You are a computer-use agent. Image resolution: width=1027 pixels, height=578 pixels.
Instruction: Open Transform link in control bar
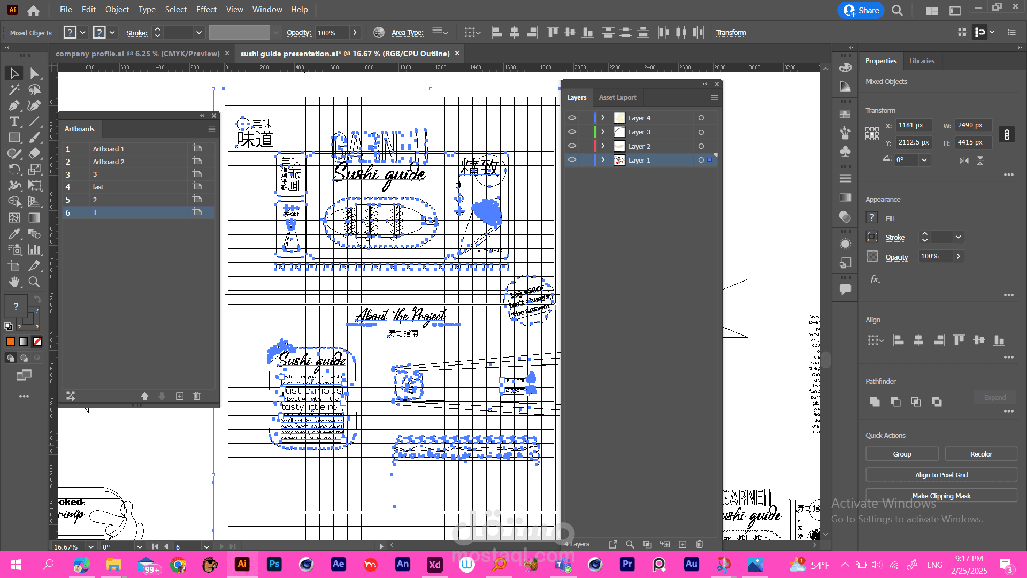tap(731, 33)
